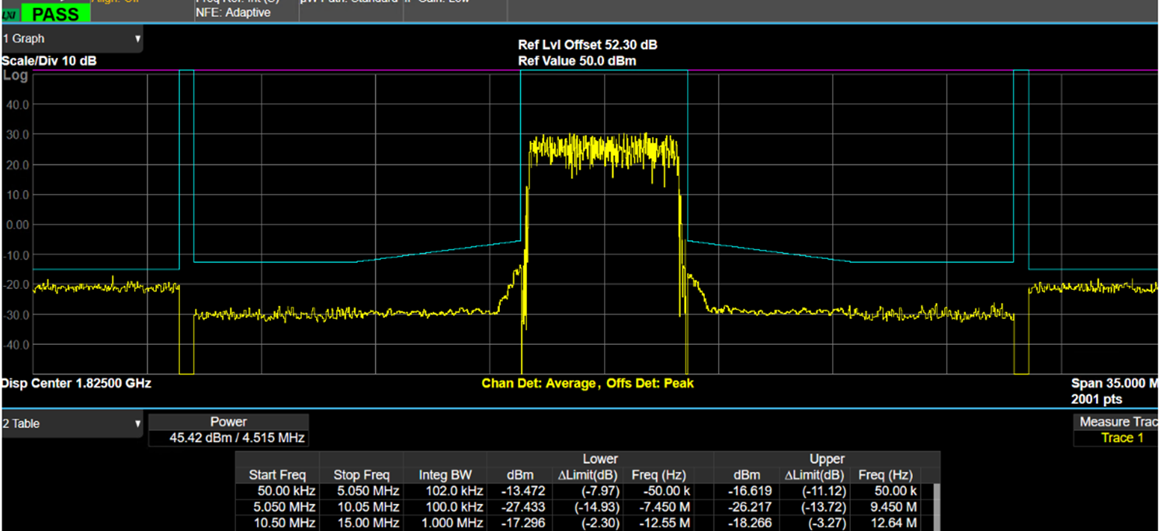This screenshot has width=1159, height=531.
Task: Click the Scale/Div 10 dB annotation
Action: (x=49, y=60)
